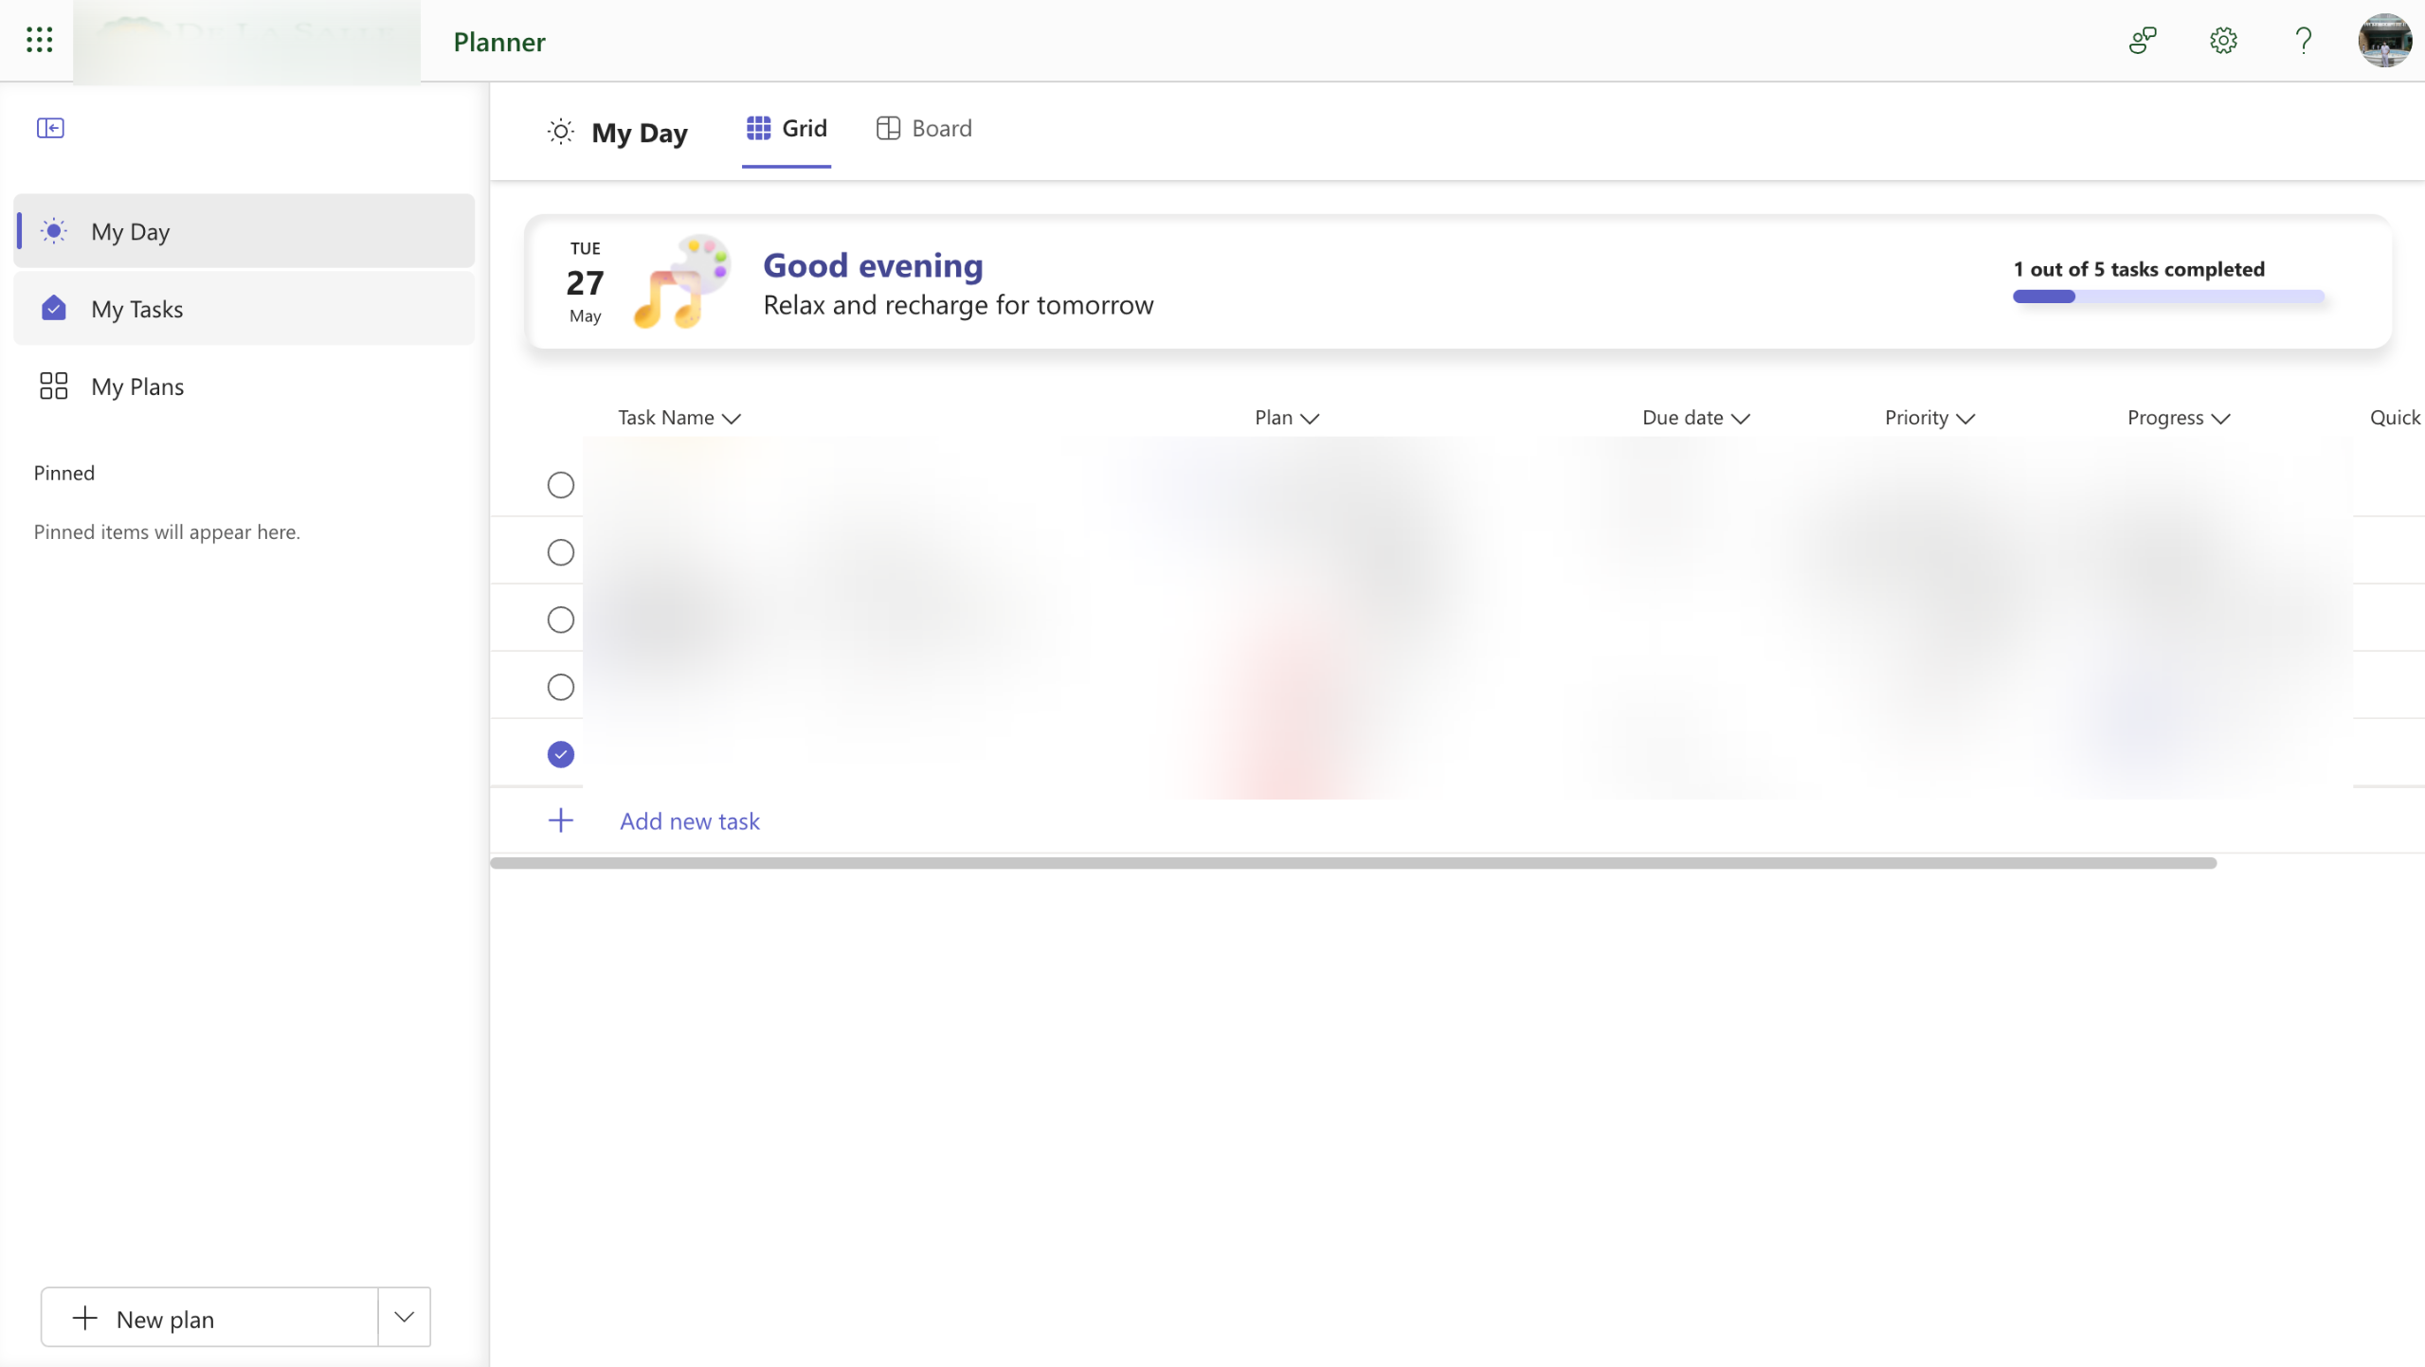The width and height of the screenshot is (2425, 1367).
Task: Click the account profile picture
Action: pos(2383,41)
